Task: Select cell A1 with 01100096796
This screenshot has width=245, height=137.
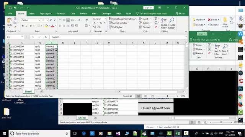Action: 22,46
